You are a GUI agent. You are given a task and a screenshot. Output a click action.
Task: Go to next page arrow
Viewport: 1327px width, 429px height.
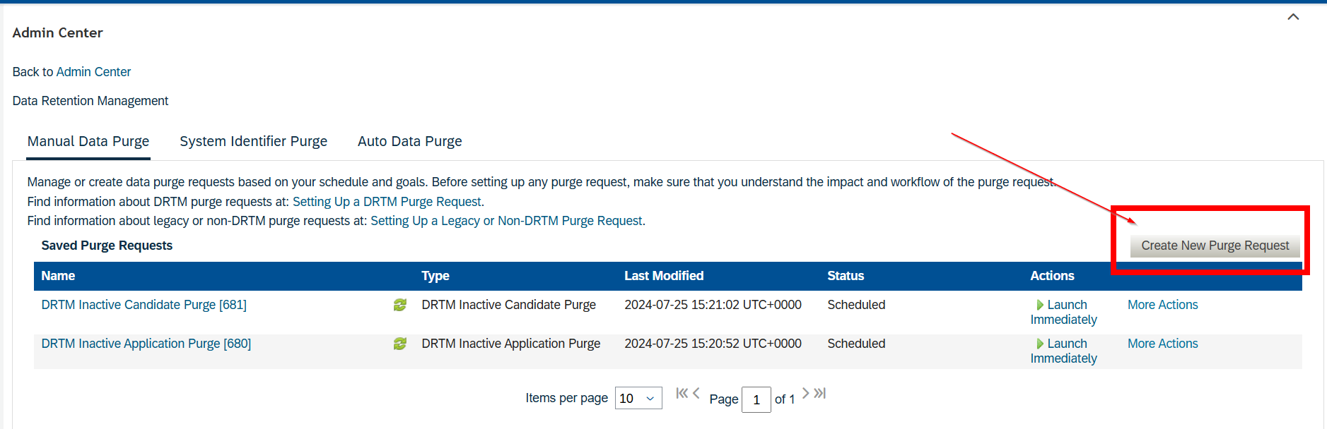pos(805,393)
